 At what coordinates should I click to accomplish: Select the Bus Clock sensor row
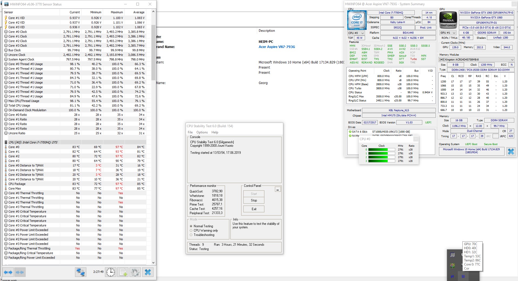(75, 50)
